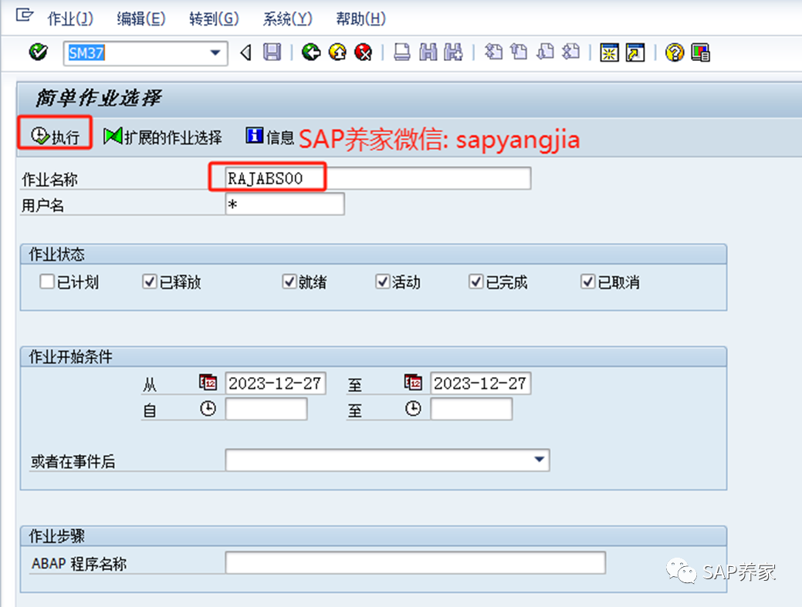Click the Last Page icon

(570, 52)
